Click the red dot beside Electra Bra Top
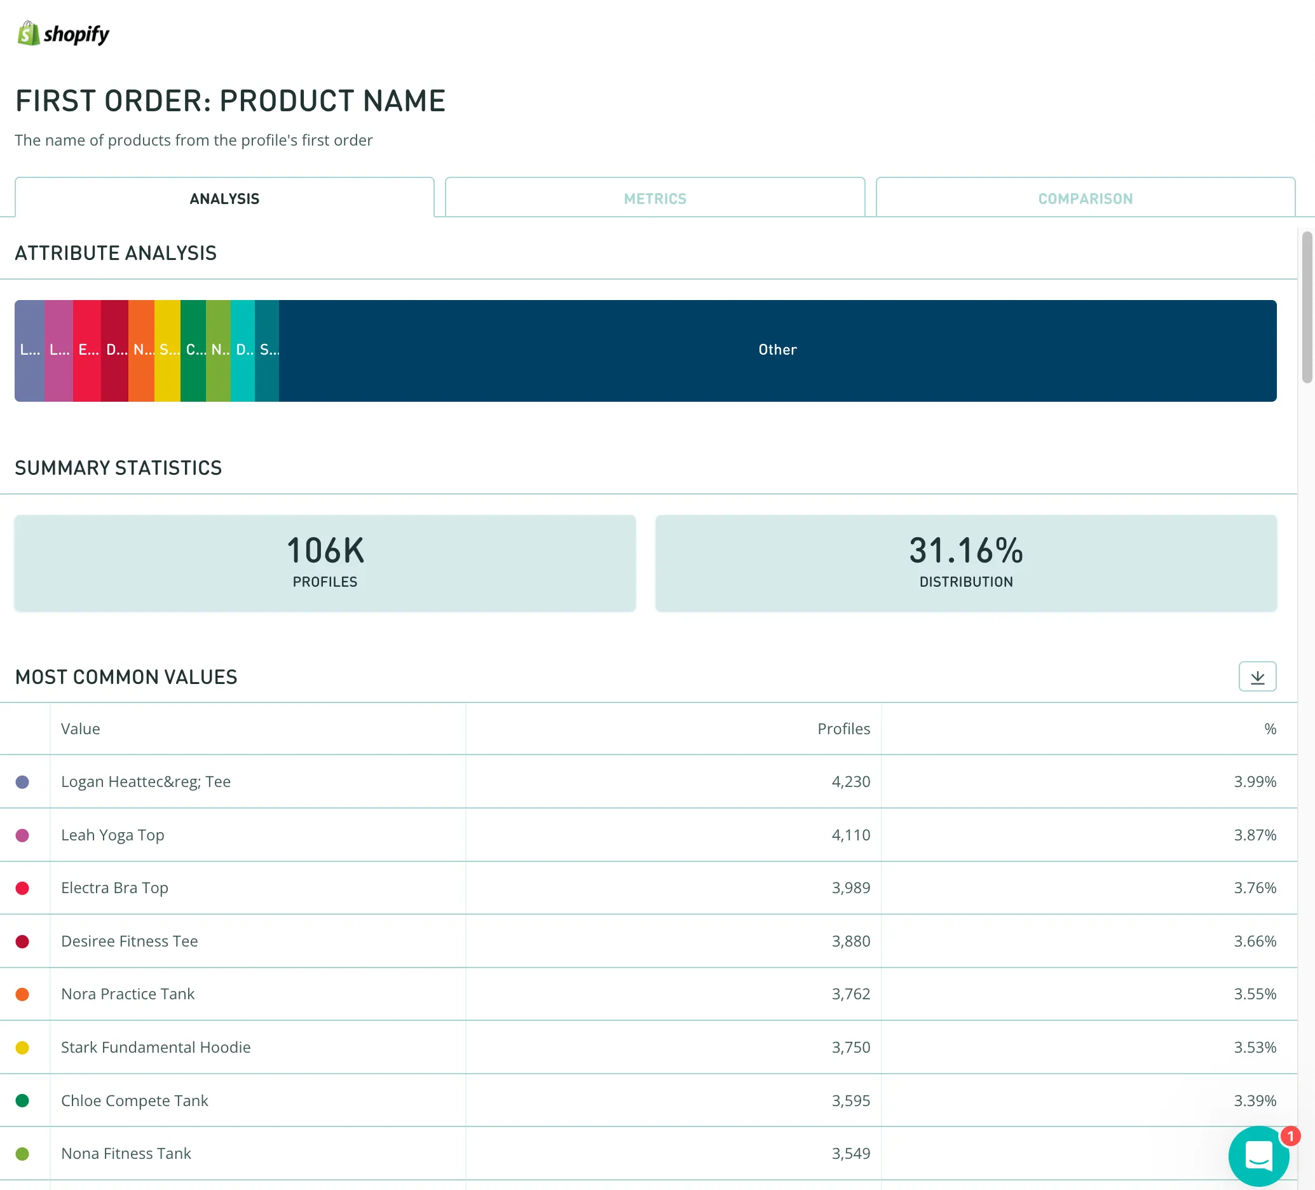 pyautogui.click(x=22, y=888)
